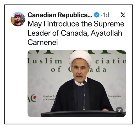Unmute the video with the speaker icon
Screen dimensions: 138x128
(119, 110)
